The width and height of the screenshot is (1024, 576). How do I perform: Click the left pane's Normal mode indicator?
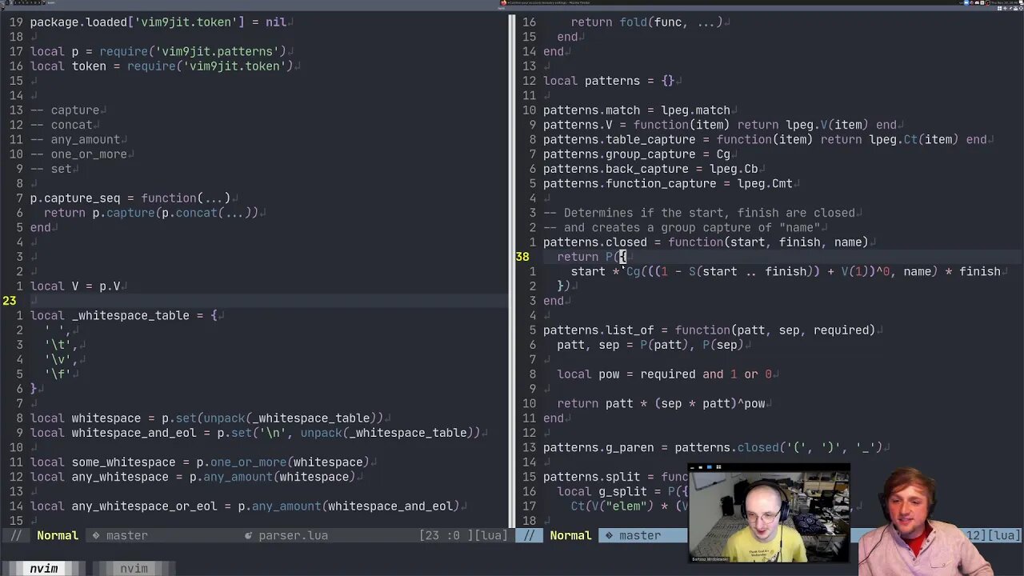(58, 535)
